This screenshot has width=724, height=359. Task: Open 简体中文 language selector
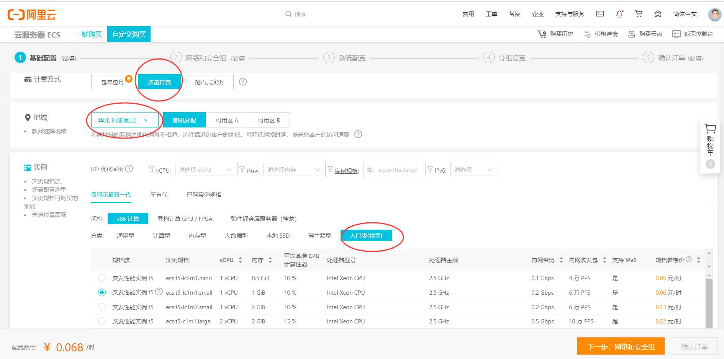(685, 14)
